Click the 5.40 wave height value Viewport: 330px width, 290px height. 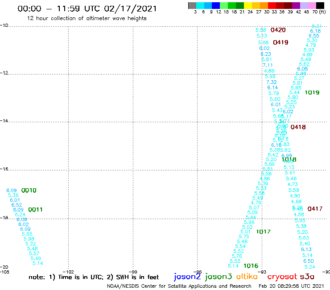pyautogui.click(x=305, y=244)
